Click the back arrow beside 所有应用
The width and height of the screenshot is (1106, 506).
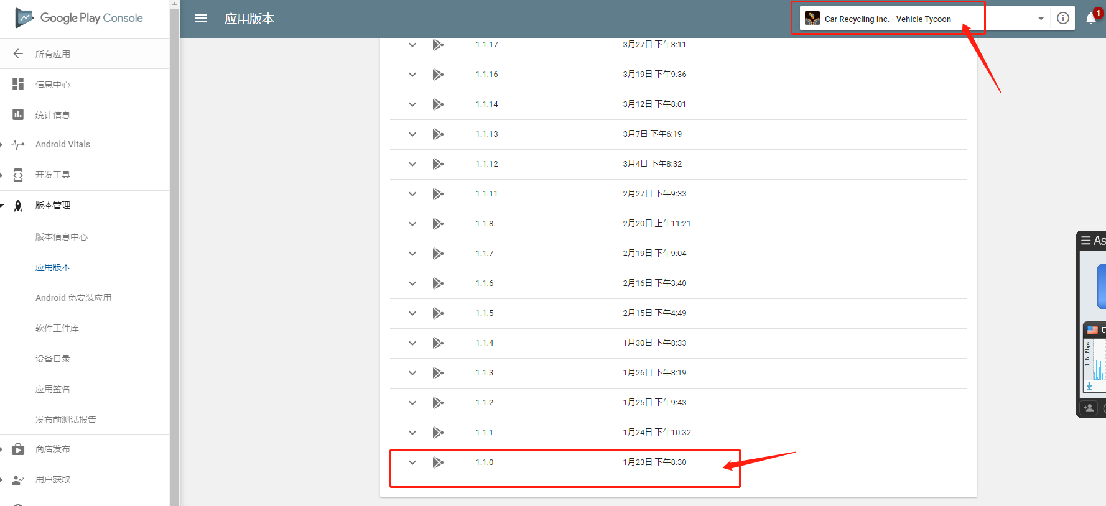pos(18,53)
